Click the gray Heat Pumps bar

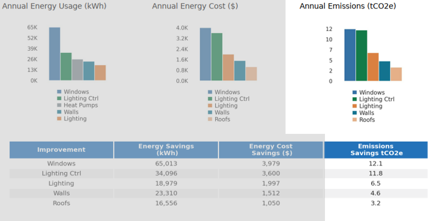point(78,70)
